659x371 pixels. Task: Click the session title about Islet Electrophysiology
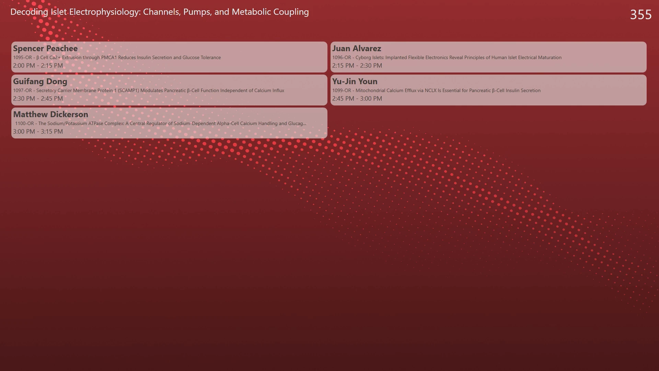coord(160,12)
